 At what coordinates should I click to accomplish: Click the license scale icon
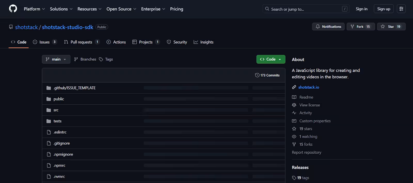tap(294, 105)
